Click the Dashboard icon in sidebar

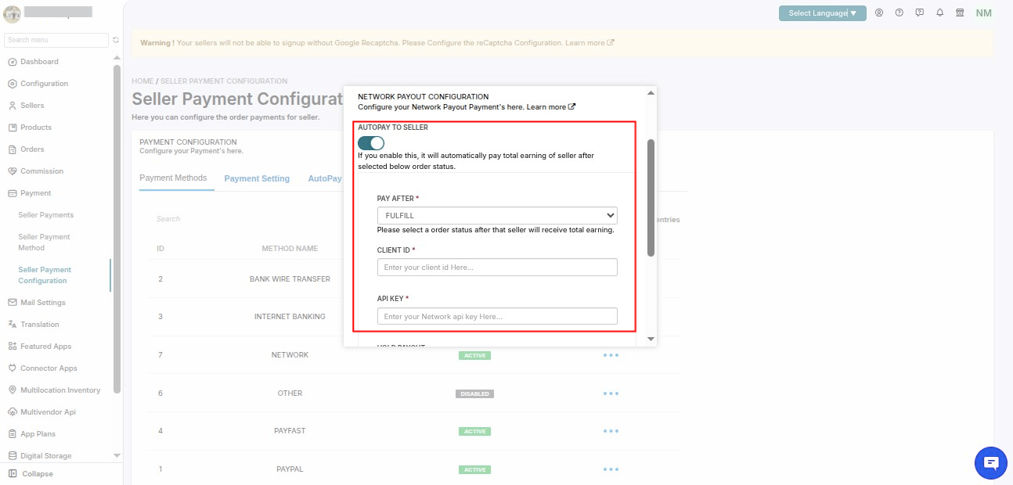click(x=13, y=62)
